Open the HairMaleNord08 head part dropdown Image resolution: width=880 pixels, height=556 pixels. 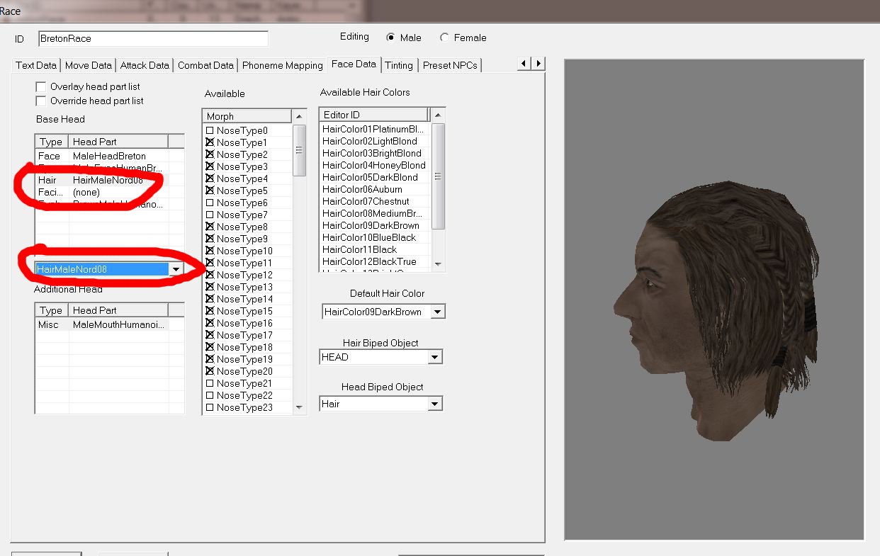point(176,269)
